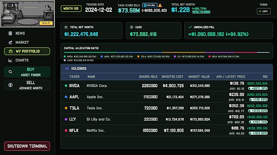Click the green NVDA segment of allocation bar
Screen dimensions: 277x155
click(90, 53)
